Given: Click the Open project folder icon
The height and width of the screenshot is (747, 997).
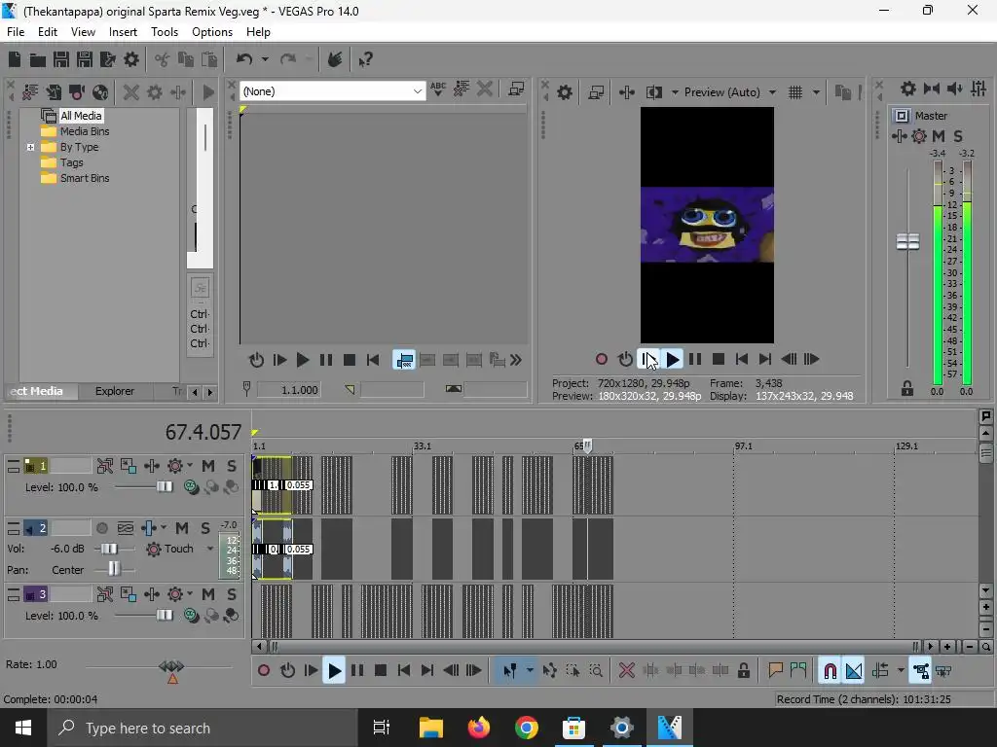Looking at the screenshot, I should click(38, 59).
